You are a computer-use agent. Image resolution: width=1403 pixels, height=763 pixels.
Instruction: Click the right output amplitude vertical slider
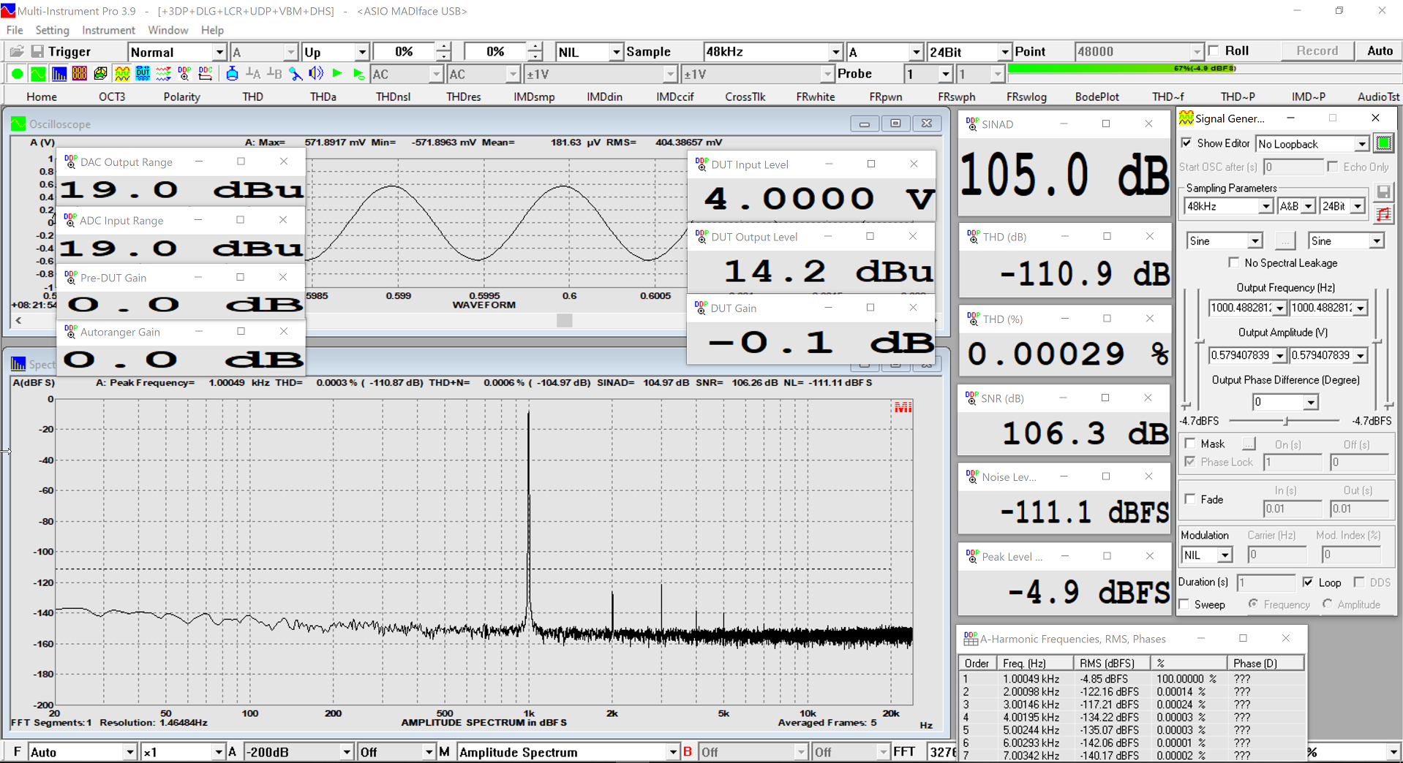click(1377, 349)
